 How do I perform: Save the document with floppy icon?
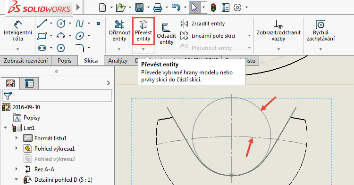pos(139,8)
